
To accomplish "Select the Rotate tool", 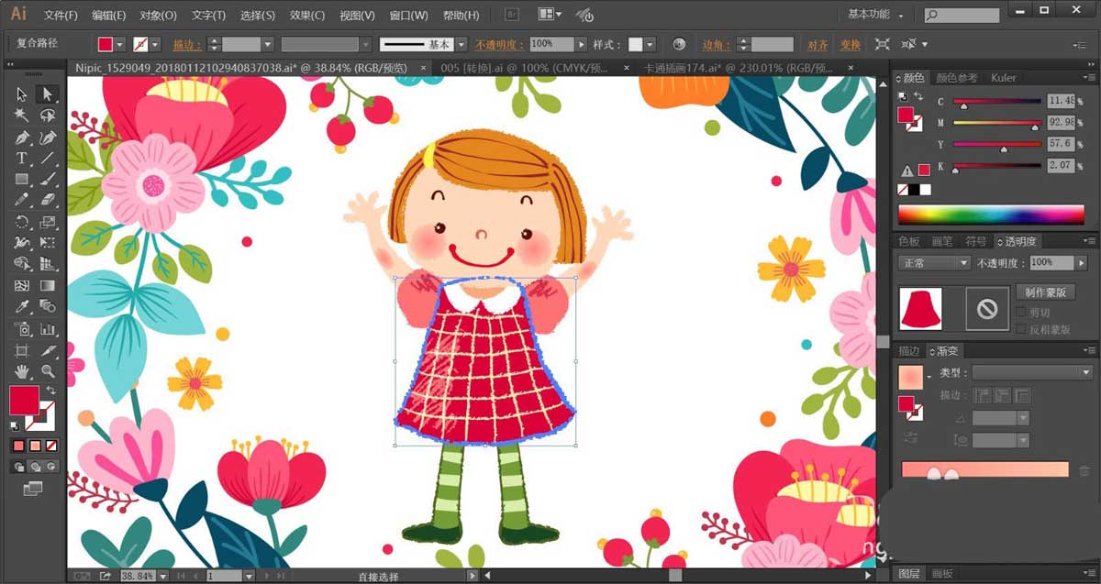I will pos(22,222).
